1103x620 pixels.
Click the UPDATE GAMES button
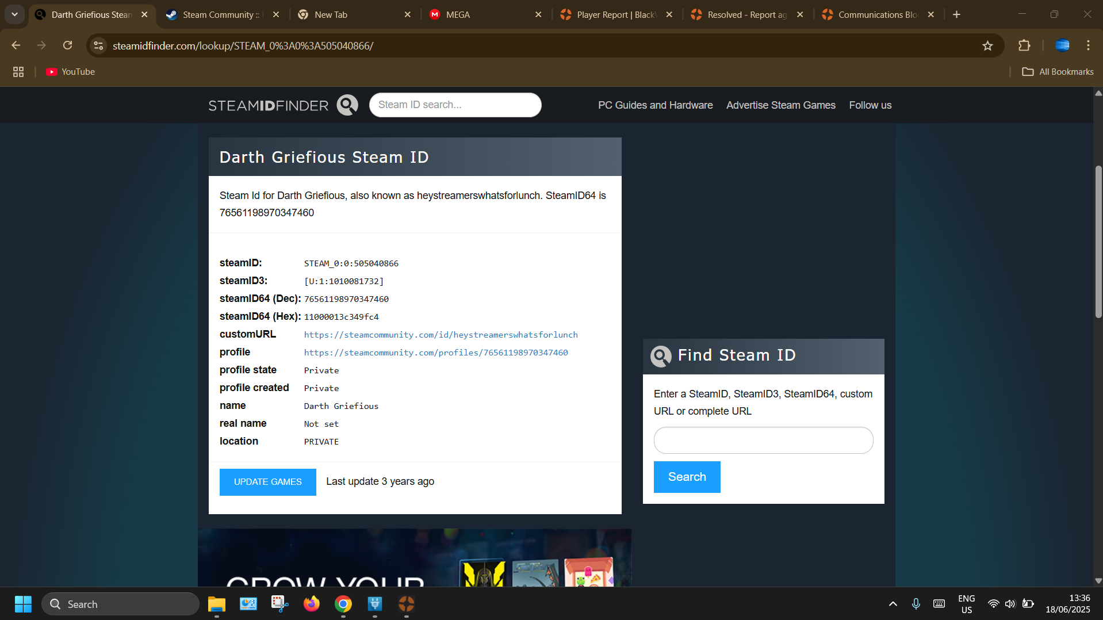coord(267,482)
